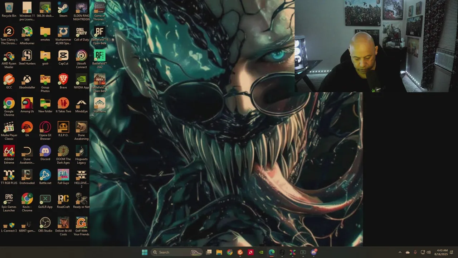This screenshot has height=258, width=458.
Task: Open the EA app shortcut
Action: (x=27, y=129)
